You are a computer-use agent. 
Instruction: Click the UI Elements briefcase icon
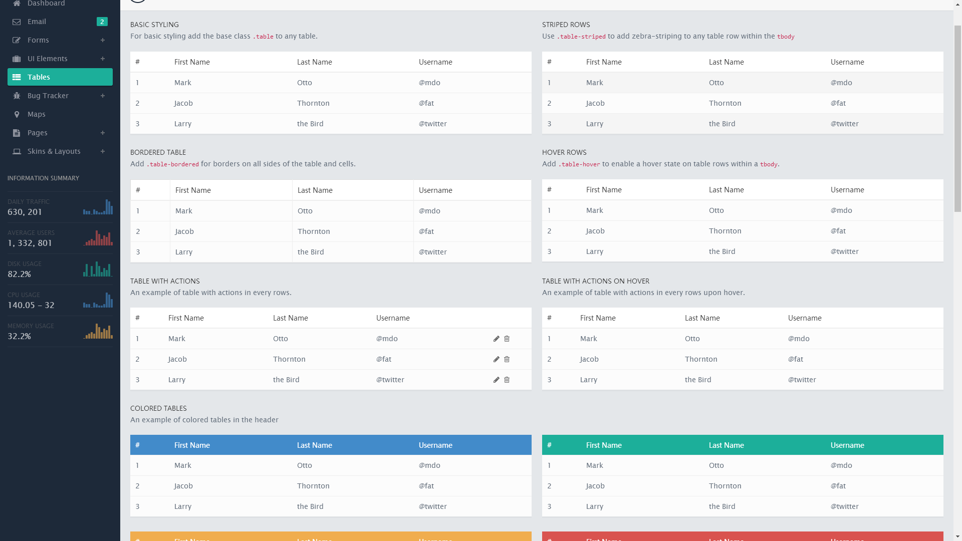point(17,59)
